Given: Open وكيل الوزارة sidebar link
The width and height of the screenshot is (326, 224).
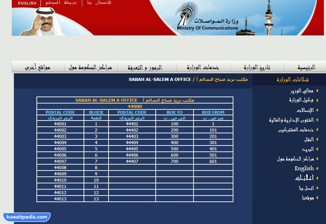Looking at the screenshot, I should (301, 100).
